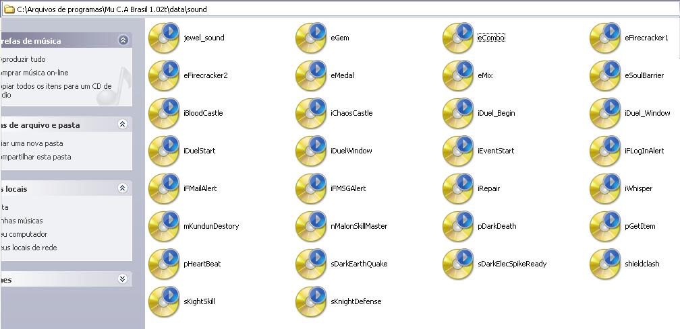Click the 'compartilhar esta pasta' link
Screen dimensions: 680x329
click(x=36, y=157)
